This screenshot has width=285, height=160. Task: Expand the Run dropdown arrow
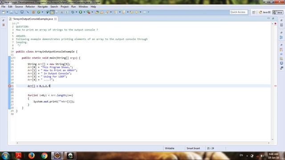coord(84,12)
